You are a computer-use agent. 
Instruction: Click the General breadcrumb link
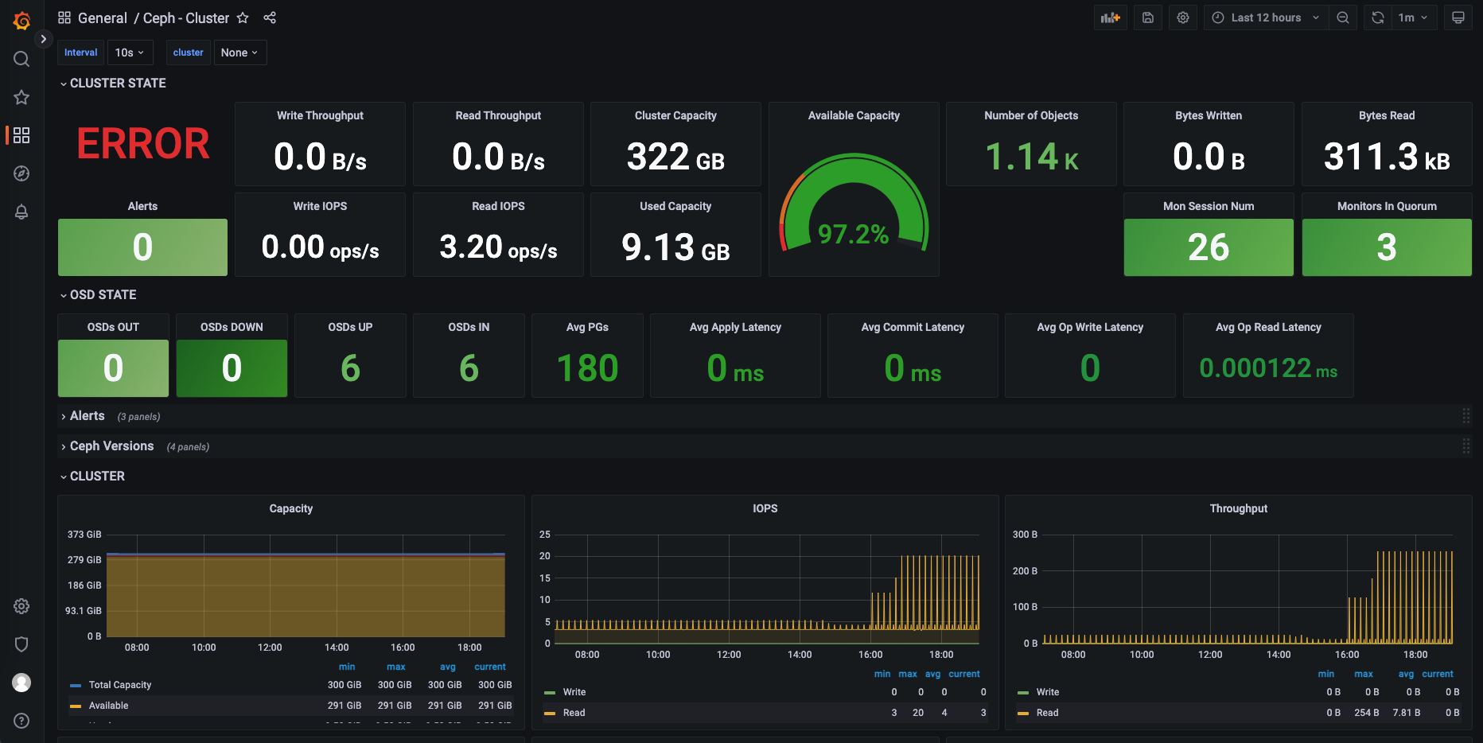(x=102, y=18)
